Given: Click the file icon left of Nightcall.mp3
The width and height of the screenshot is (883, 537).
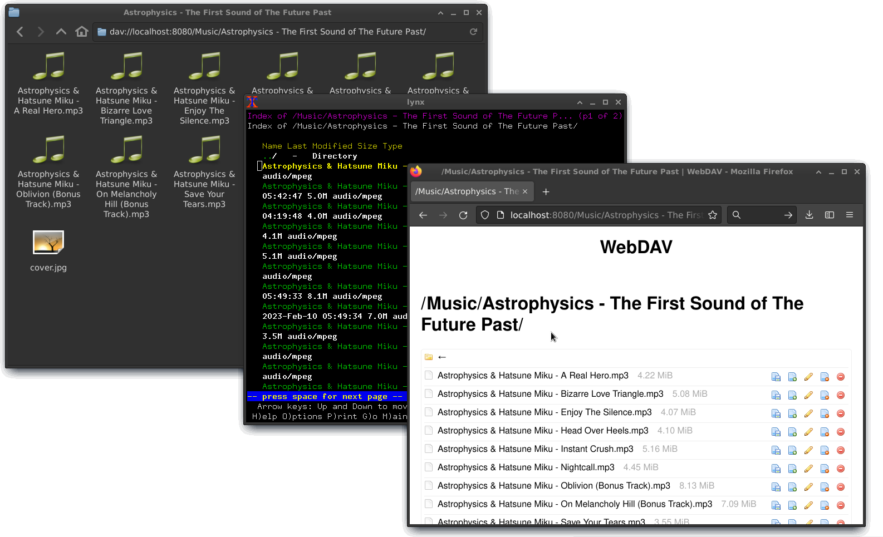Looking at the screenshot, I should pyautogui.click(x=429, y=467).
